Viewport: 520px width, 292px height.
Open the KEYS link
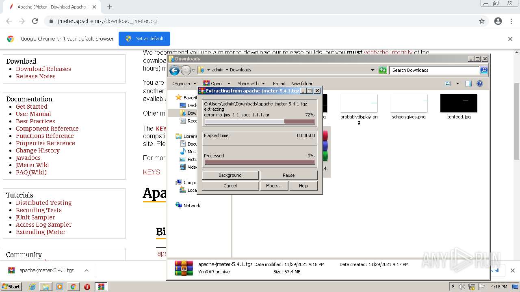tap(152, 172)
